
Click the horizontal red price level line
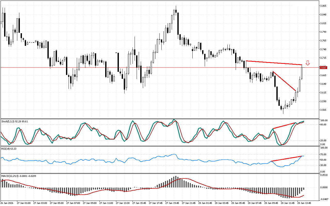tap(155, 67)
